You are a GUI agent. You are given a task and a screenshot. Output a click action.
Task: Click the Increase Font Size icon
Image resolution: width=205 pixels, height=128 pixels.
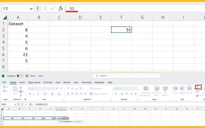pyautogui.click(x=57, y=89)
